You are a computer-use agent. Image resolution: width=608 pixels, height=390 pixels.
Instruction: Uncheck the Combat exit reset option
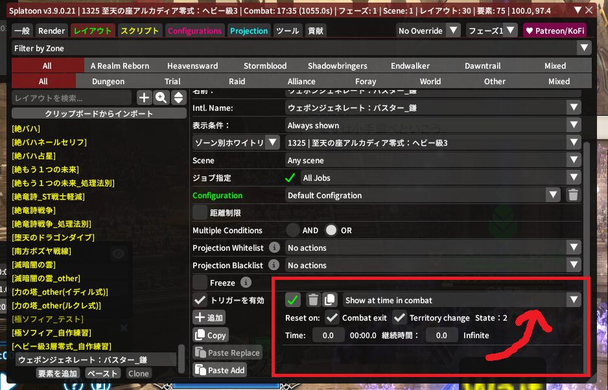pos(332,317)
